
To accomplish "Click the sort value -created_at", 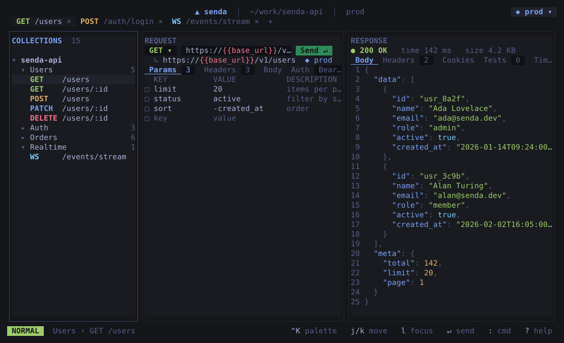I will [238, 108].
